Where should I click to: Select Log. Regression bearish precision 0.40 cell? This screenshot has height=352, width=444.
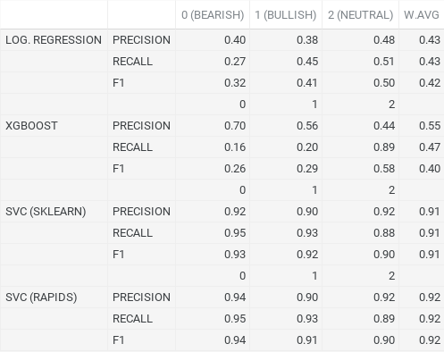[x=213, y=40]
